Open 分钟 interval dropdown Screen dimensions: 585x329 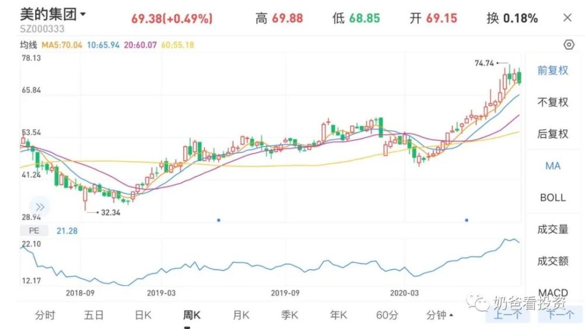click(x=439, y=315)
